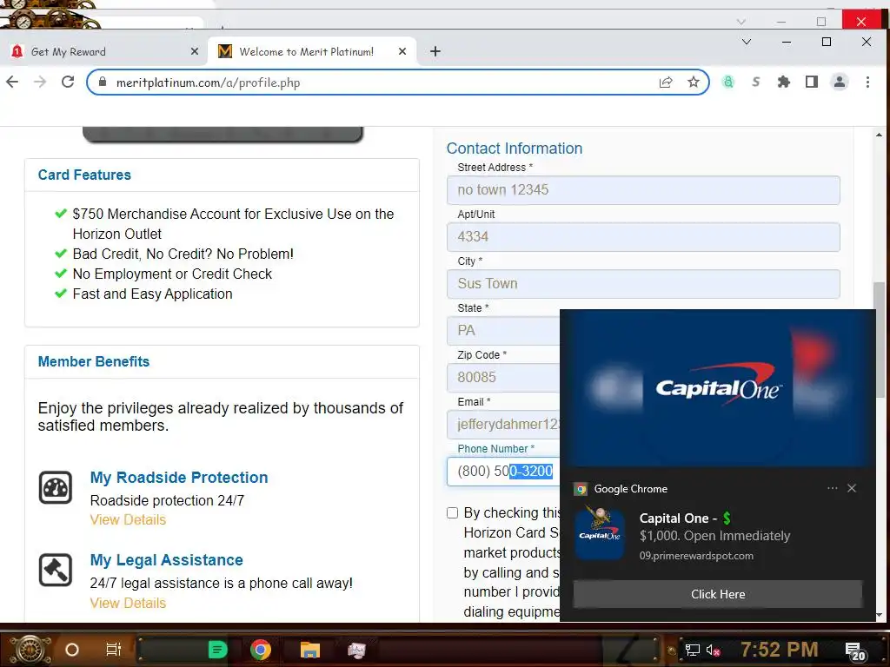
Task: Open the green extension icon
Action: (728, 83)
